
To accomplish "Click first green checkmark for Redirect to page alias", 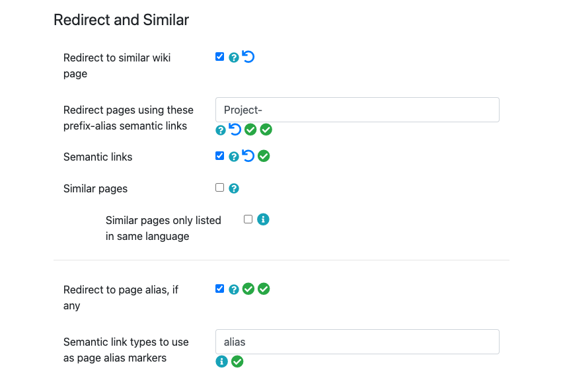I will click(x=248, y=289).
